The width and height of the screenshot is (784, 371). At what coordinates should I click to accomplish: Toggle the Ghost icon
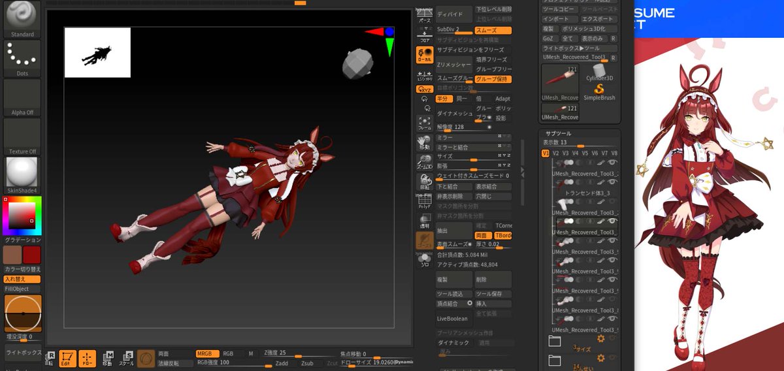click(425, 240)
